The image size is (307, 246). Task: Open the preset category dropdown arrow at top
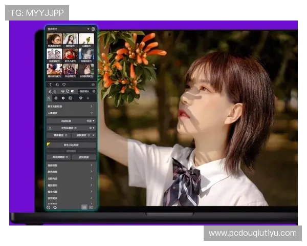88,29
